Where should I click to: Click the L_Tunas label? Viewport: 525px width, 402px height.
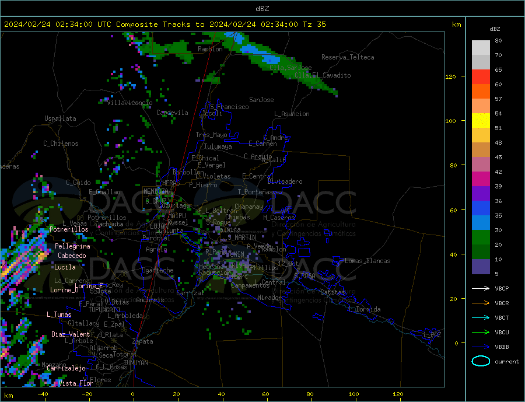(x=59, y=314)
